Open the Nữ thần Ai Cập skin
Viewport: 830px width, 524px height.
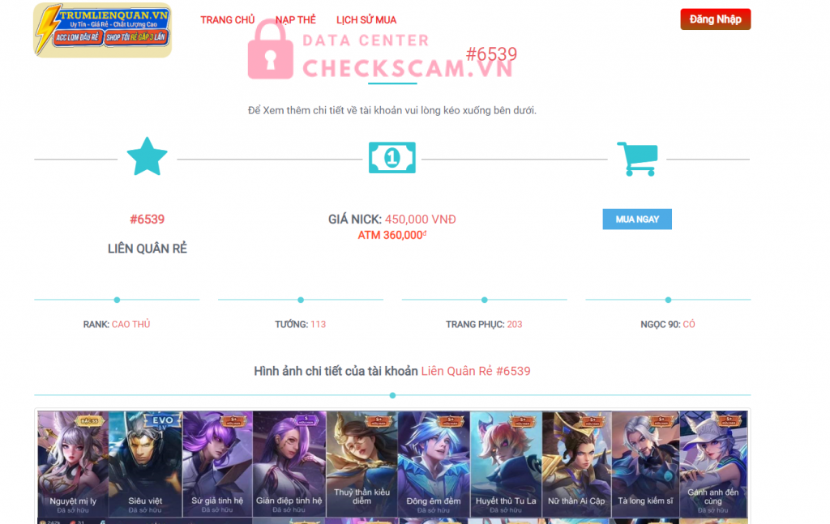pos(576,464)
